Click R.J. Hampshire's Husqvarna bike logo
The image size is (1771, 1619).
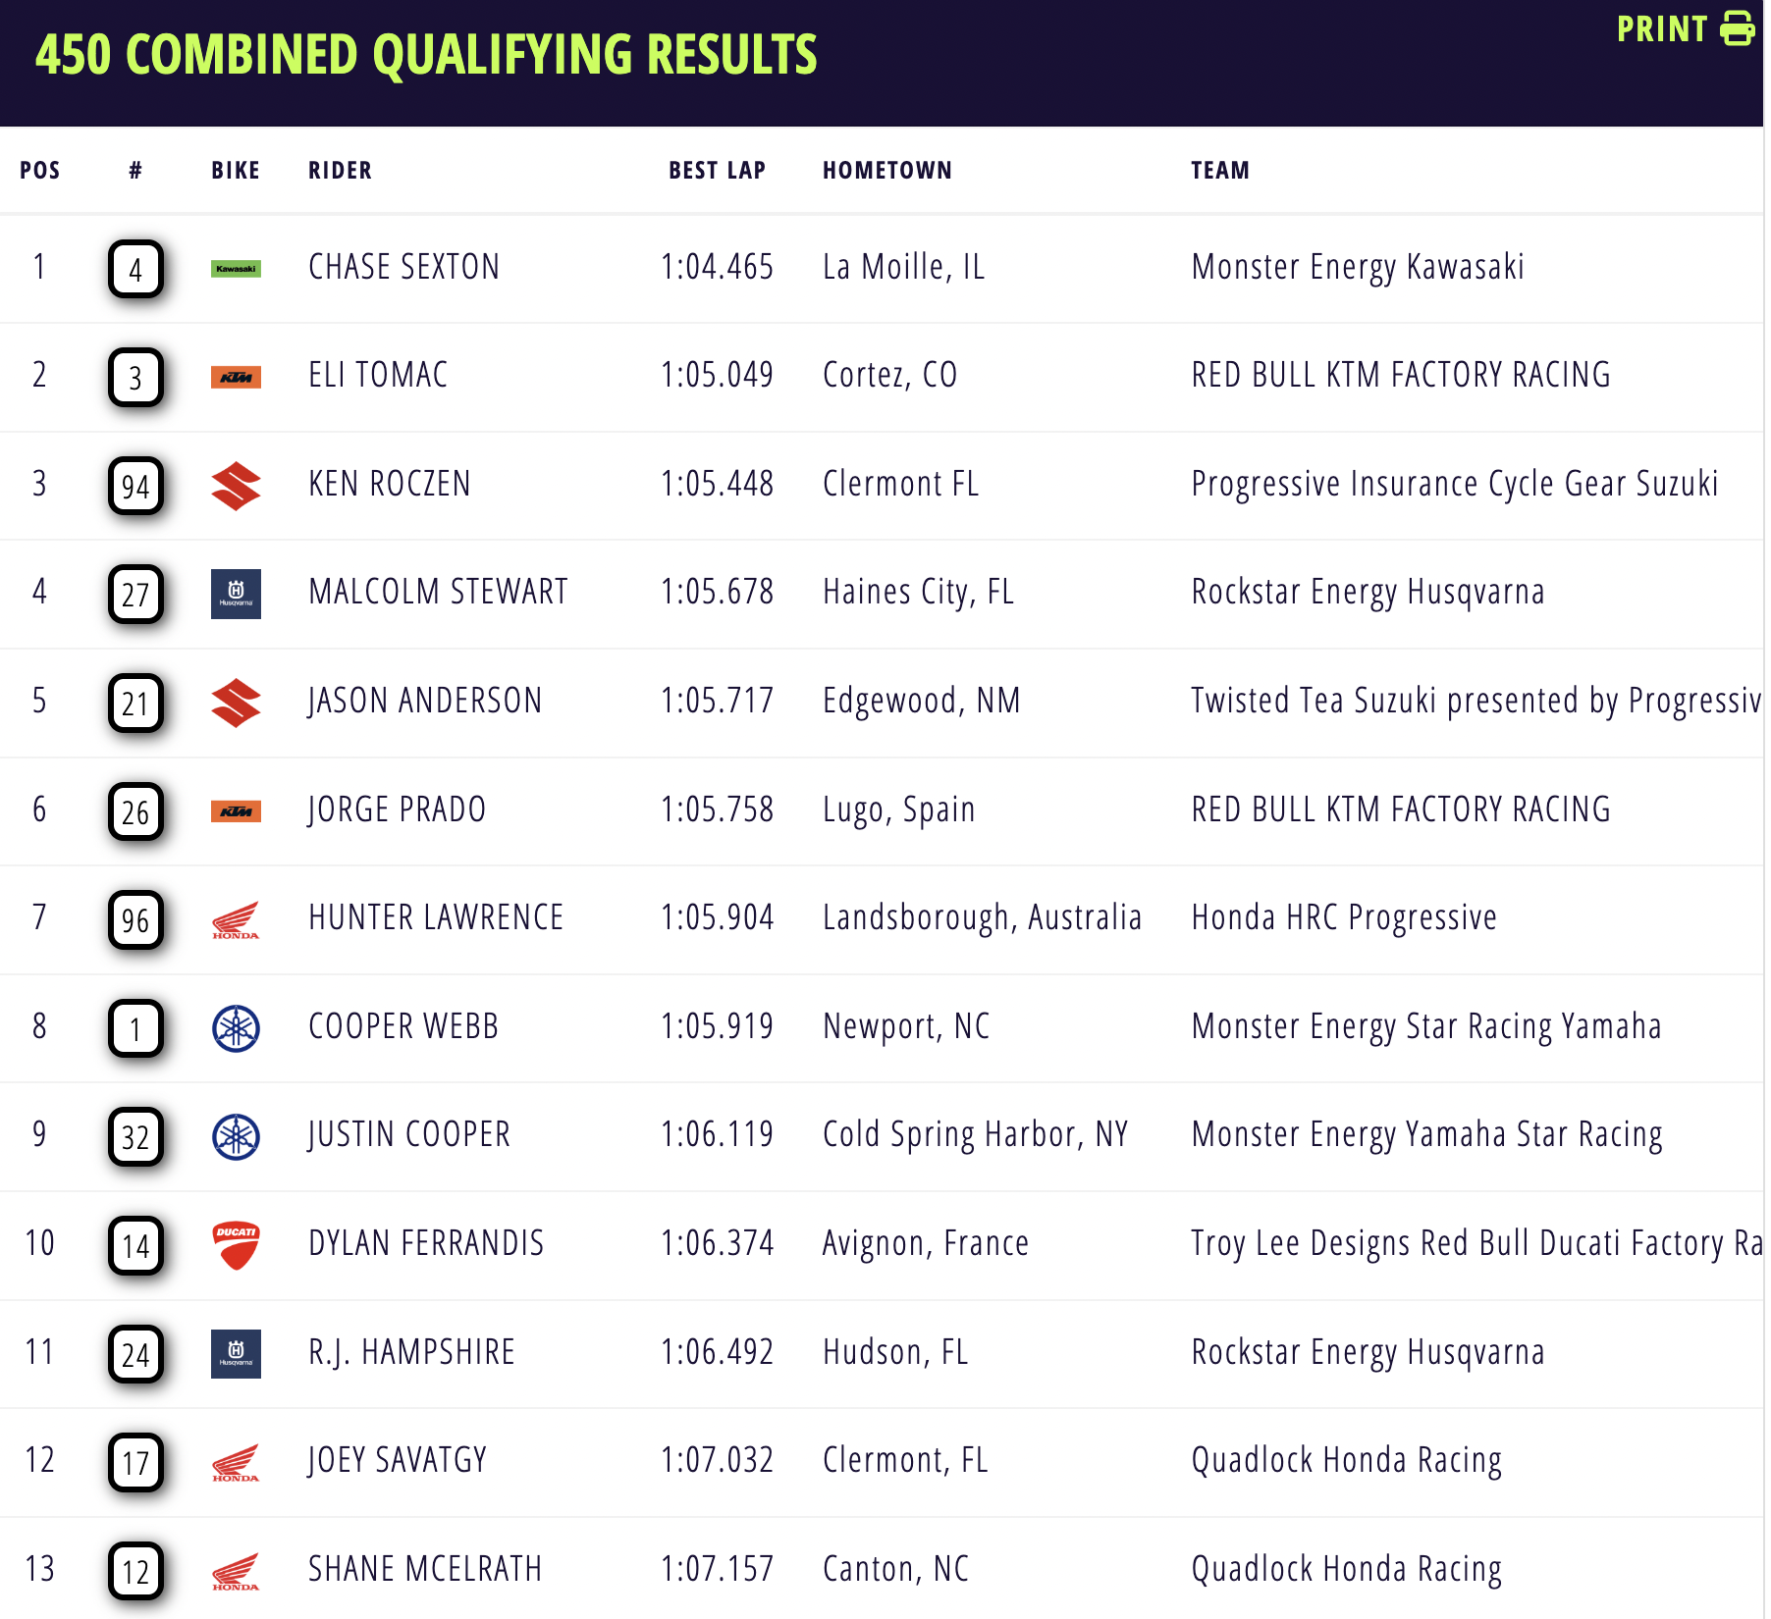click(x=236, y=1354)
